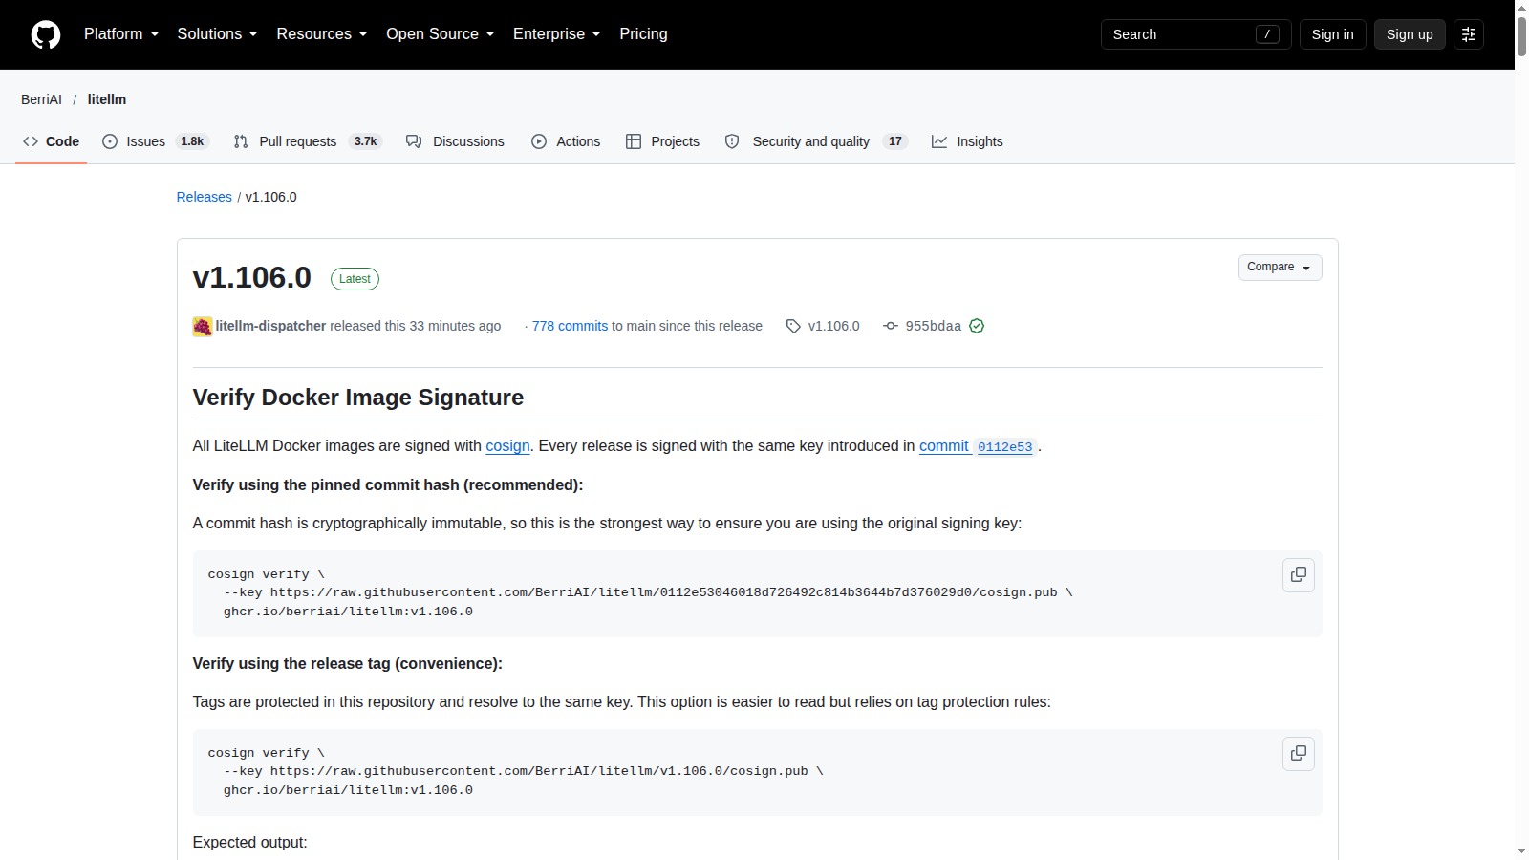
Task: Copy the pinned commit cosign command
Action: point(1299,574)
